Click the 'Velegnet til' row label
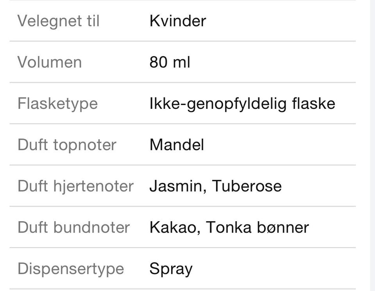The image size is (375, 291). (x=58, y=21)
